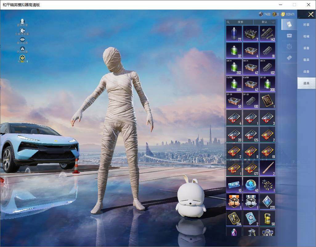
Task: Select the spring parts item with count 143
Action: pyautogui.click(x=267, y=34)
